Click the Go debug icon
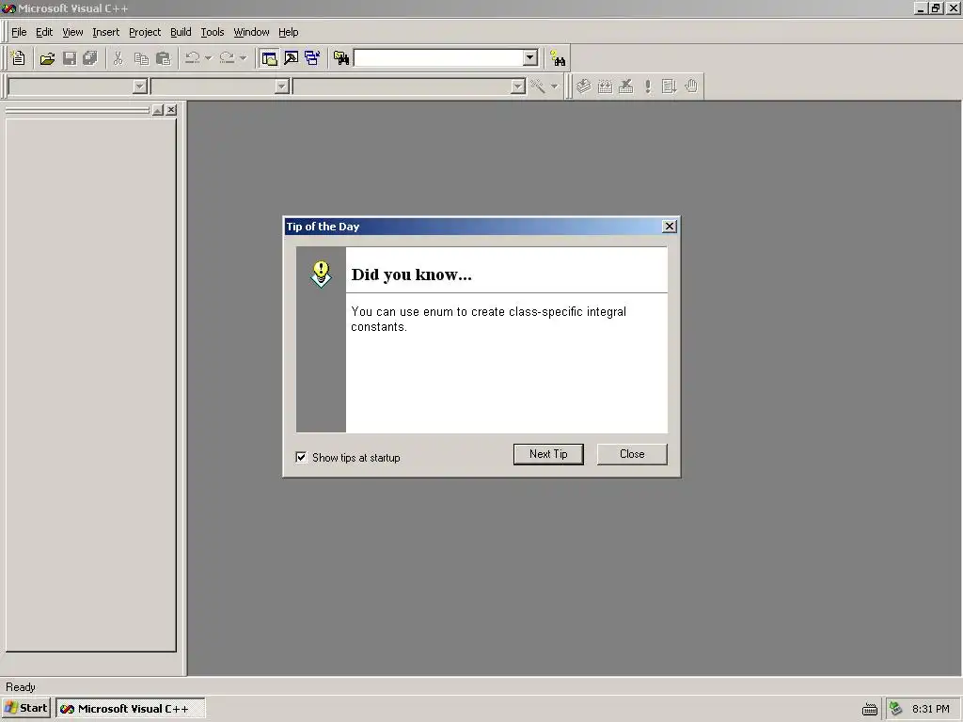This screenshot has width=963, height=722. [669, 86]
